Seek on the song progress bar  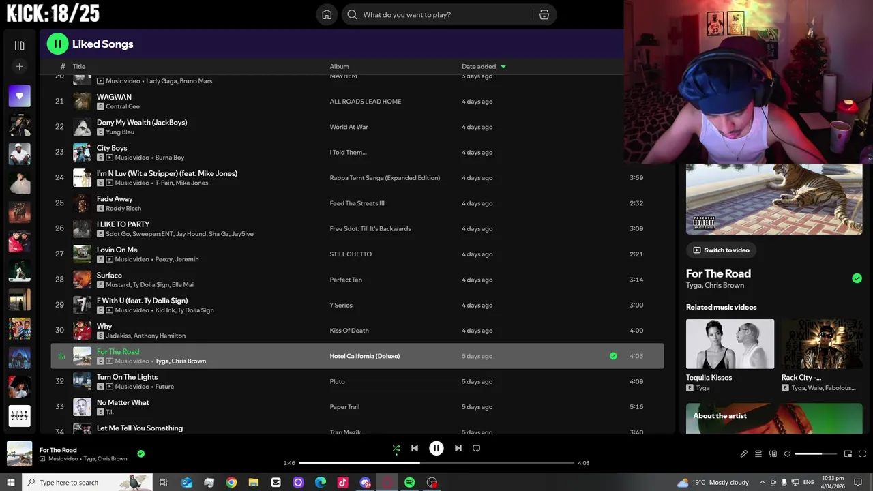click(x=436, y=463)
